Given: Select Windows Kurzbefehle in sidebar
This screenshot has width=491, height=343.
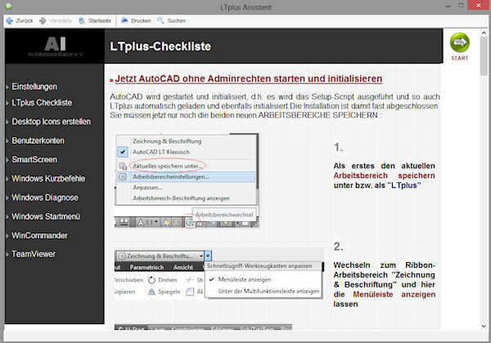Looking at the screenshot, I should click(x=48, y=178).
